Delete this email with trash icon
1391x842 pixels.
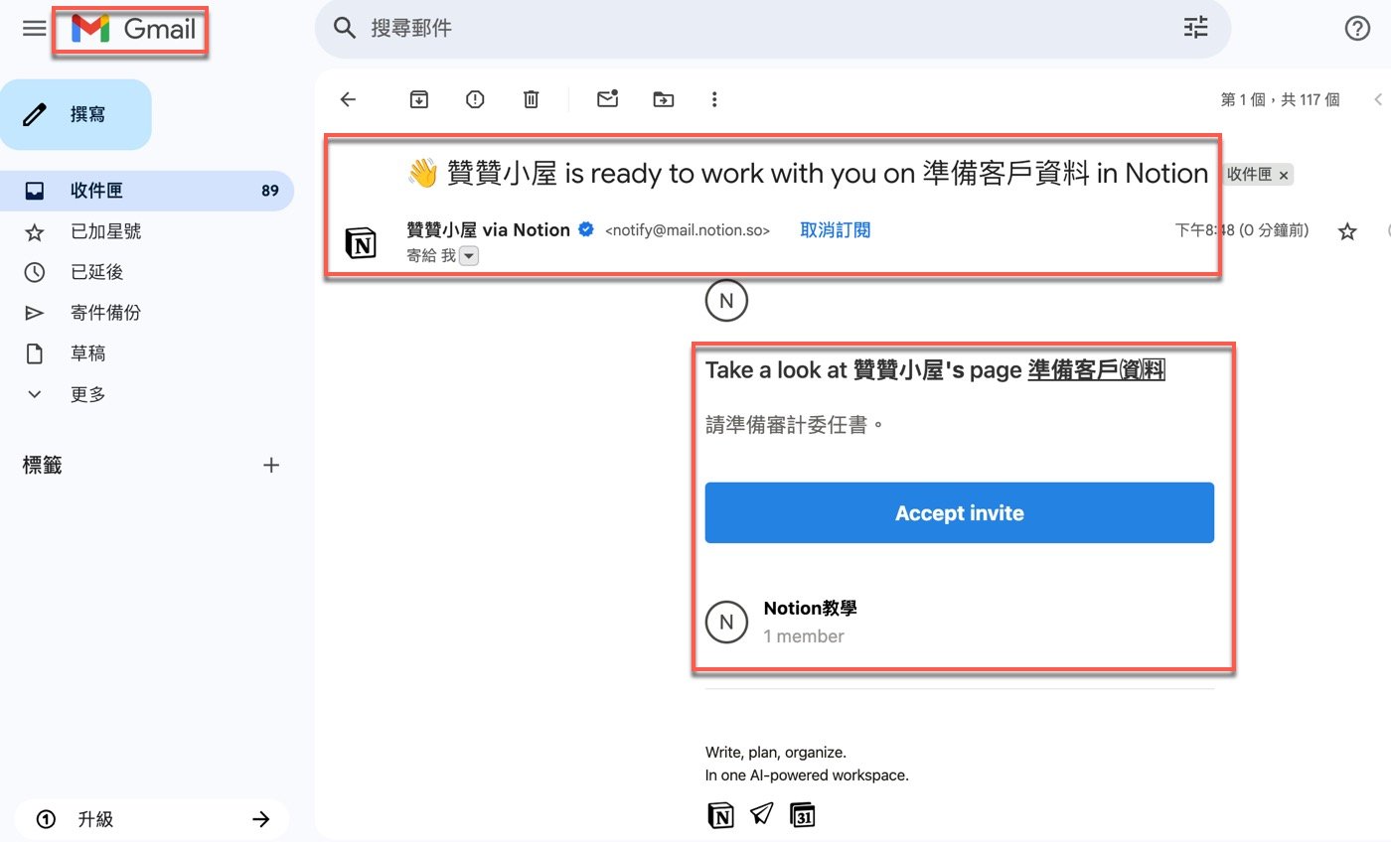(532, 99)
